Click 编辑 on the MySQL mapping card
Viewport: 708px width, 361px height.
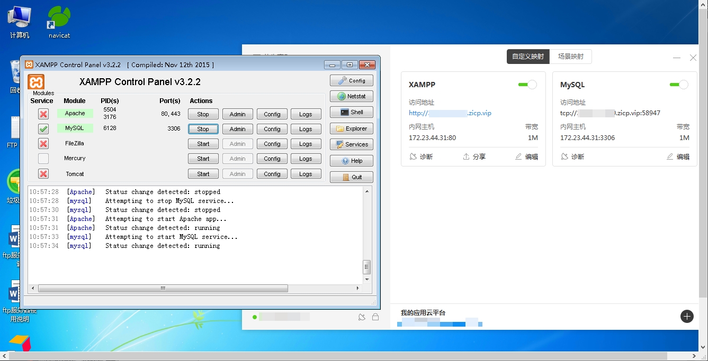point(678,157)
